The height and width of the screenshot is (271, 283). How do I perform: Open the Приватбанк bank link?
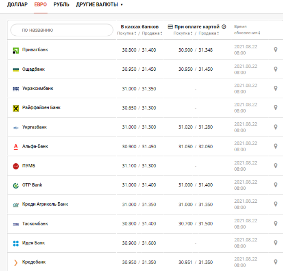(35, 50)
